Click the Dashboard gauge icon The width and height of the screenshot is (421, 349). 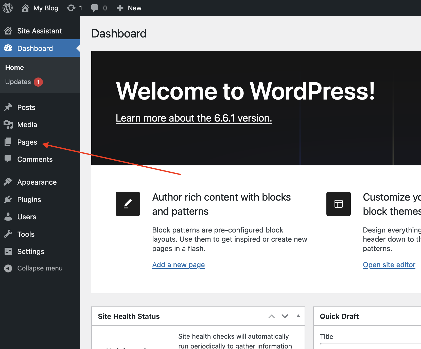[8, 48]
